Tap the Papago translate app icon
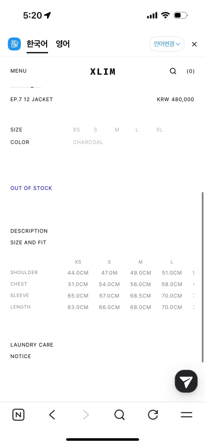 coord(14,44)
